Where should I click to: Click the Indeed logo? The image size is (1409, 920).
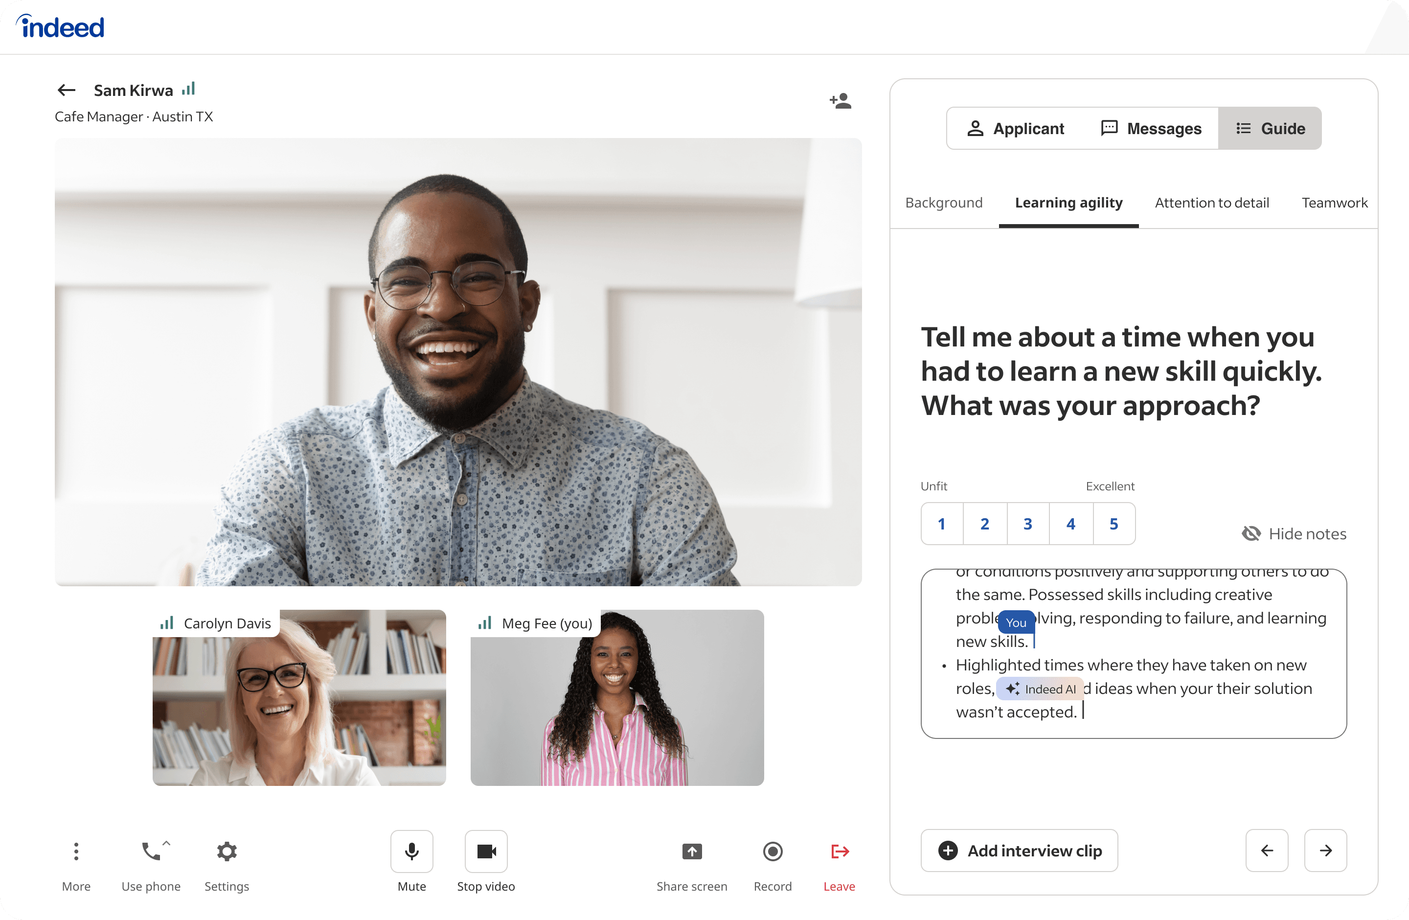click(x=62, y=27)
